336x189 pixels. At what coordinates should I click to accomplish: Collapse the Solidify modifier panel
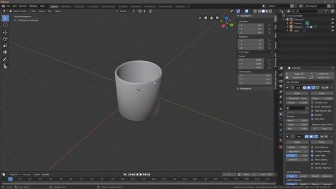click(x=287, y=88)
